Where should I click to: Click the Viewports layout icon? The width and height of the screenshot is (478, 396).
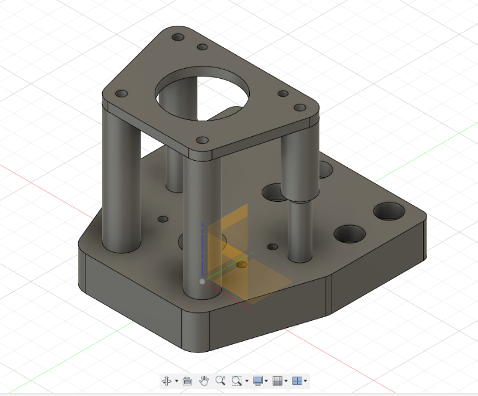point(296,380)
